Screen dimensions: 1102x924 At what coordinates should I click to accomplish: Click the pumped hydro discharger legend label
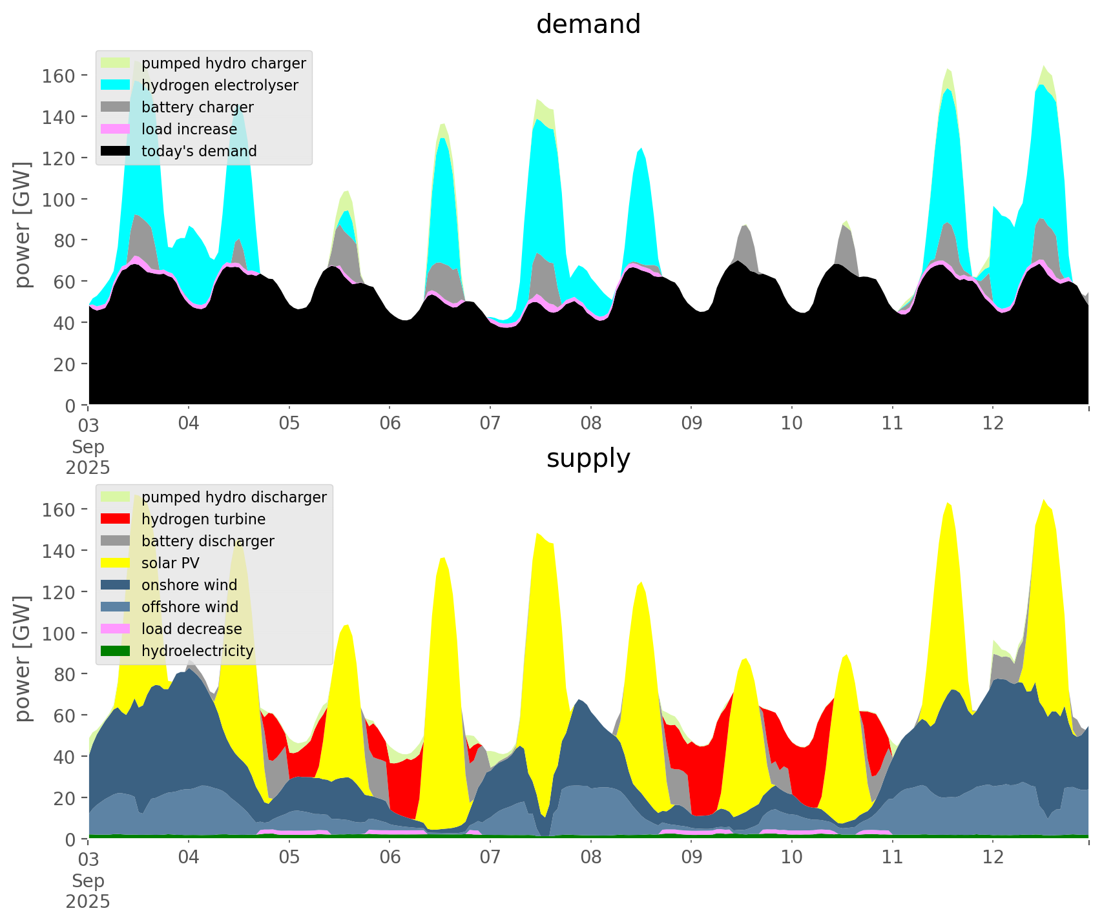tap(234, 497)
